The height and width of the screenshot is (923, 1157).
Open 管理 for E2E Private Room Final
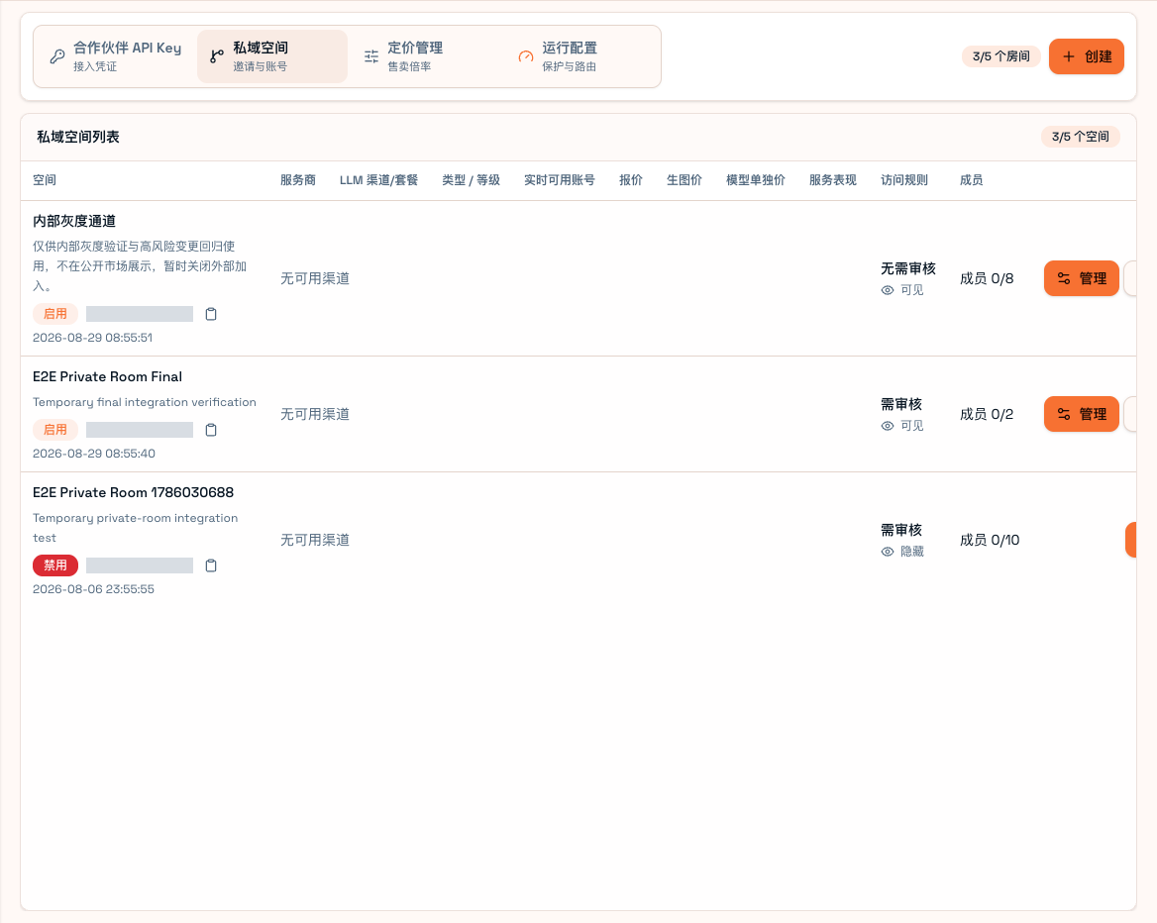(1082, 415)
